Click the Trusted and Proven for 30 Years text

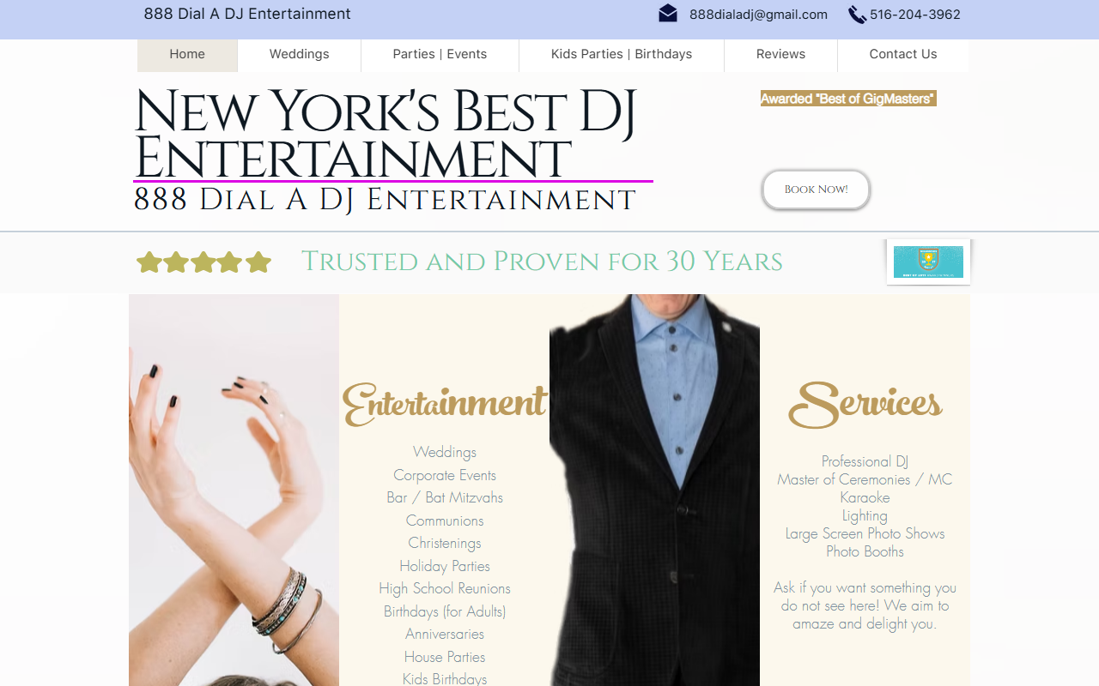click(542, 262)
